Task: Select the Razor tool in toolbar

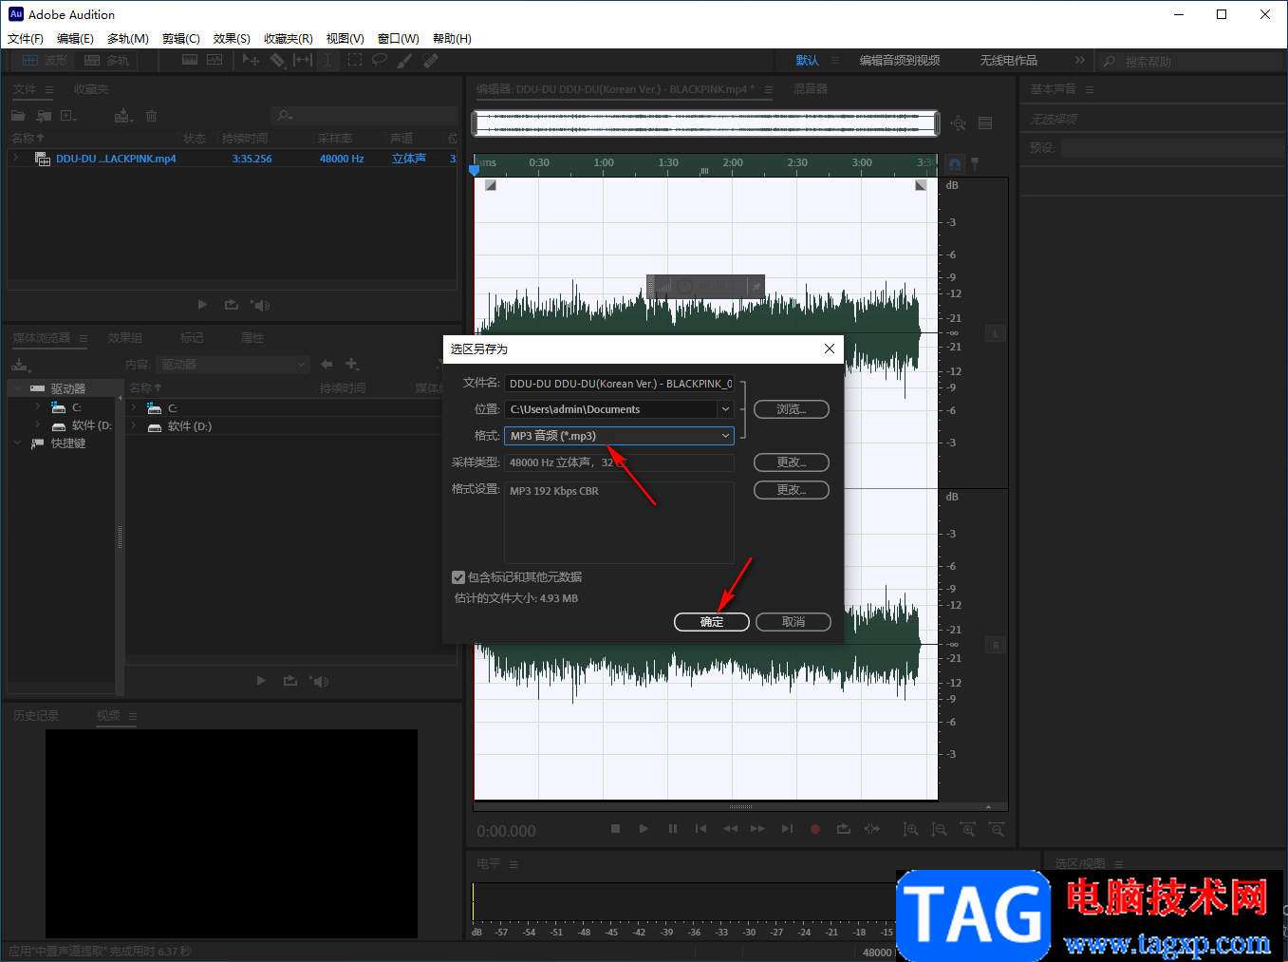Action: [277, 60]
